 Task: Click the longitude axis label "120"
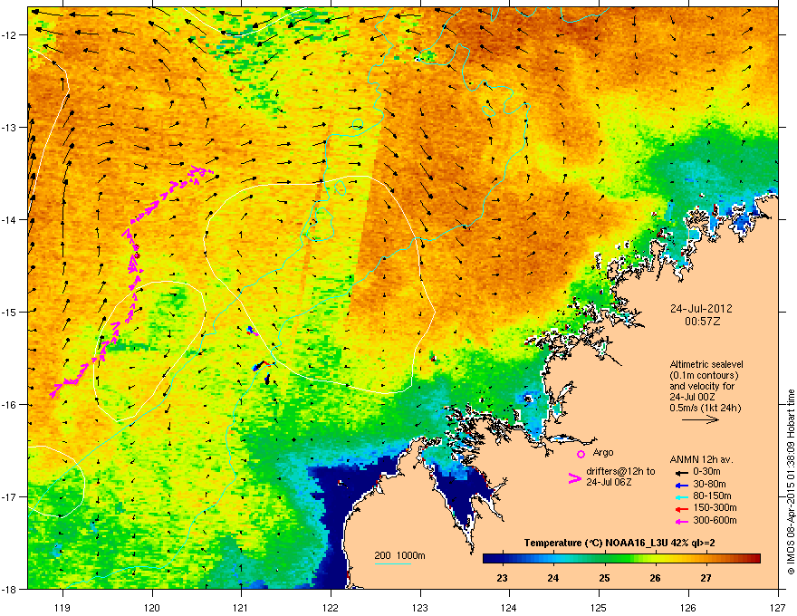(x=152, y=607)
